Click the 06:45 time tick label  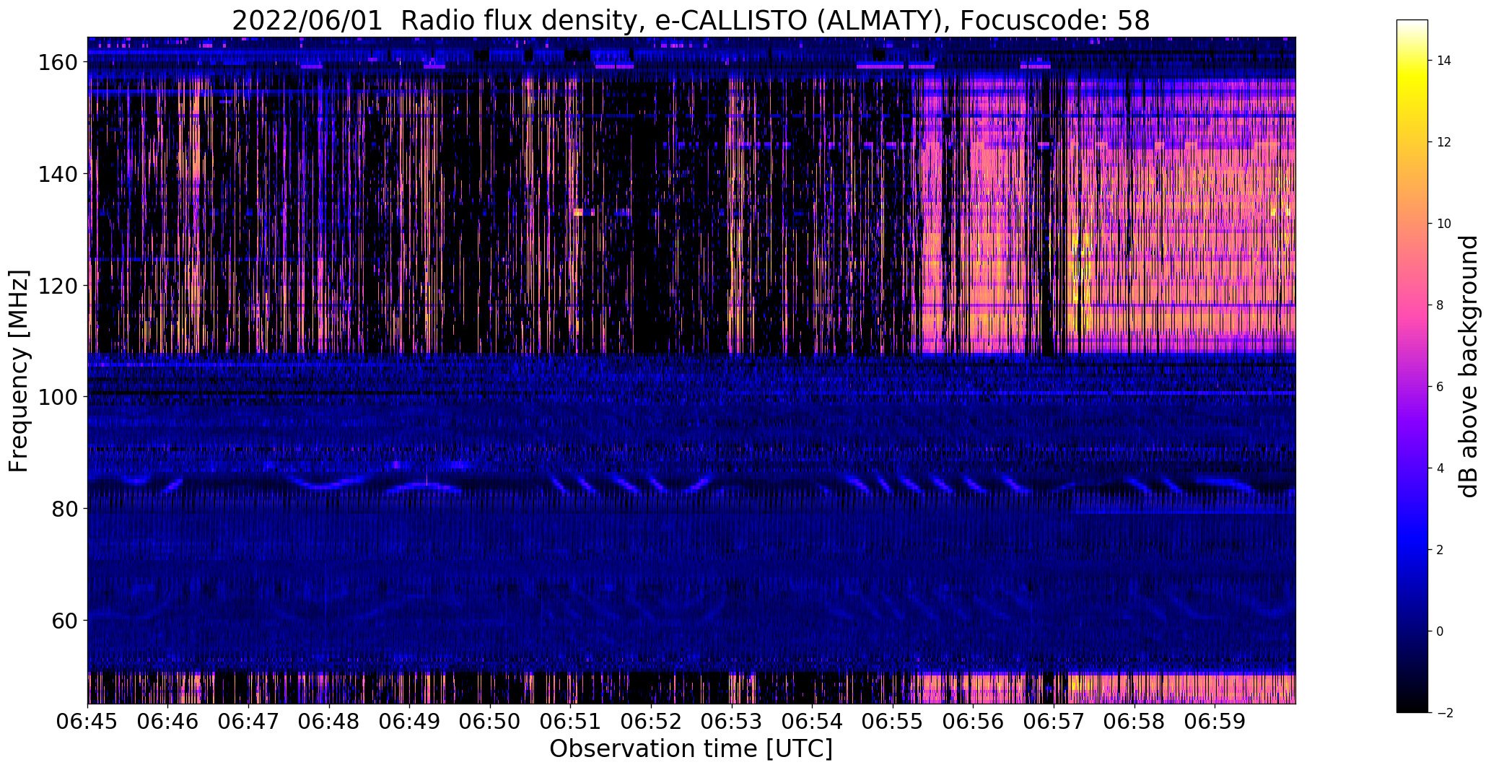pyautogui.click(x=87, y=721)
